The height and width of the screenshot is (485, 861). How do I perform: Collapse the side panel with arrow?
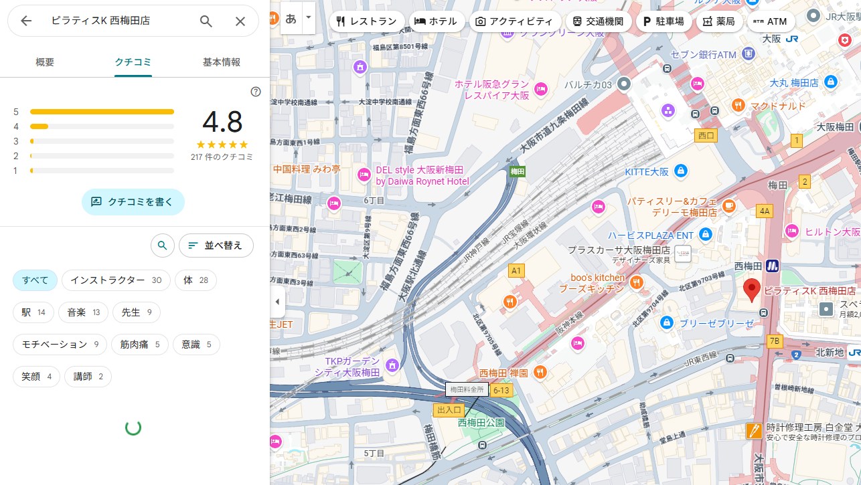tap(277, 302)
